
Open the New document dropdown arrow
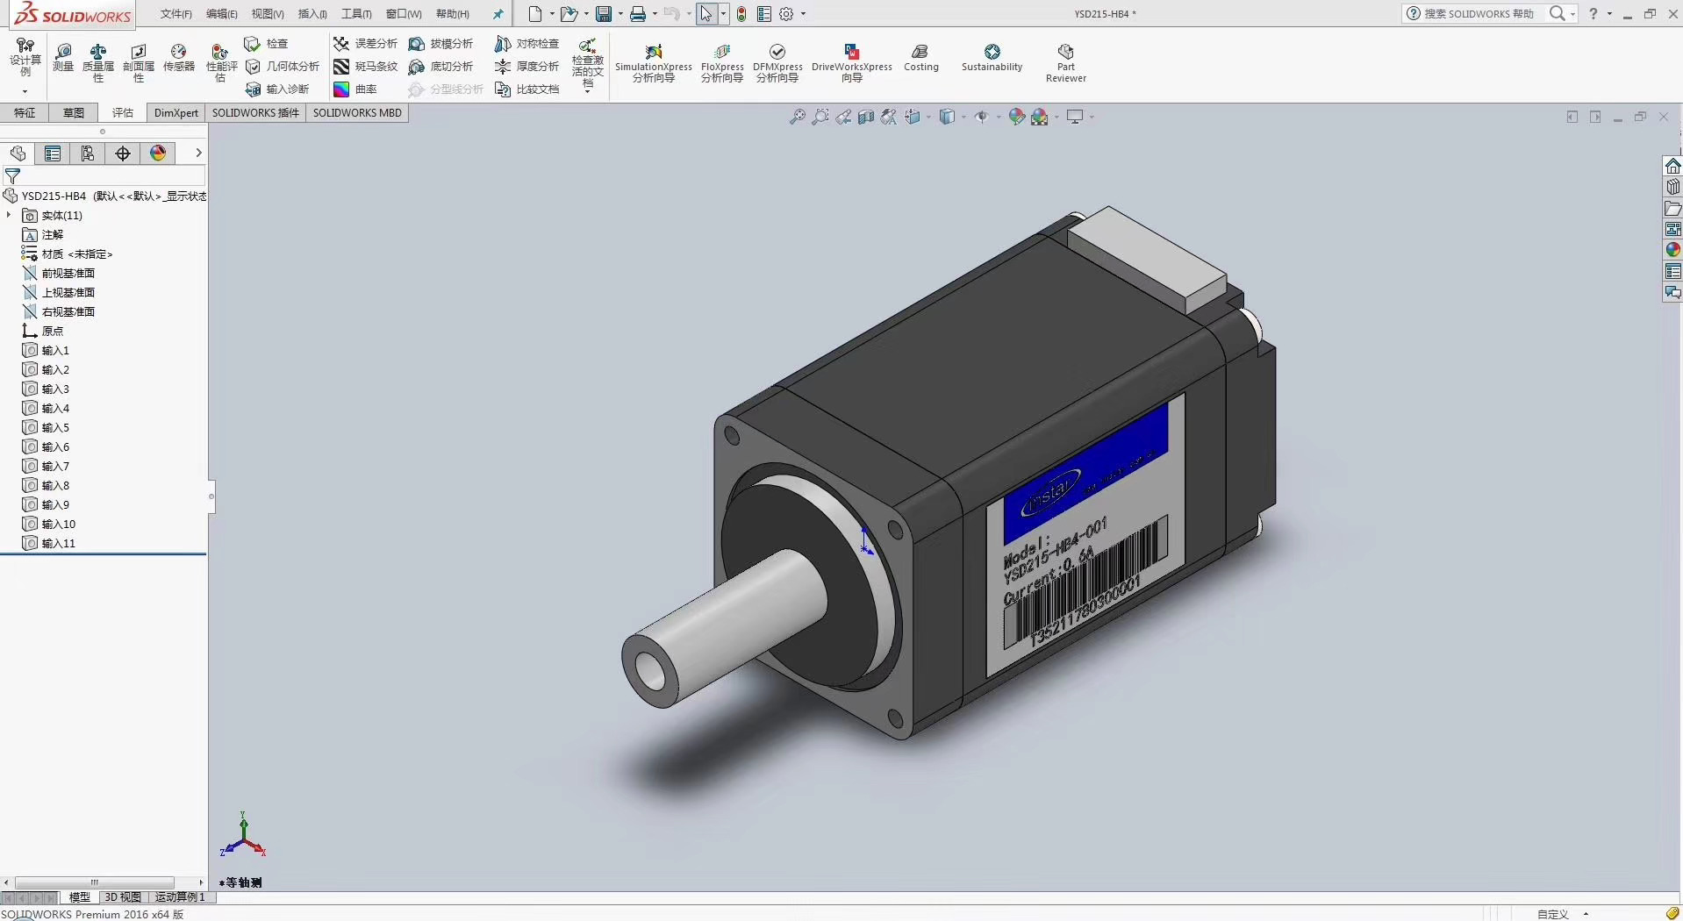551,14
